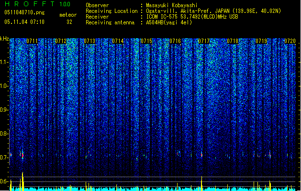Click the 1.1 kHz frequency axis label
The image size is (301, 191).
[4, 62]
